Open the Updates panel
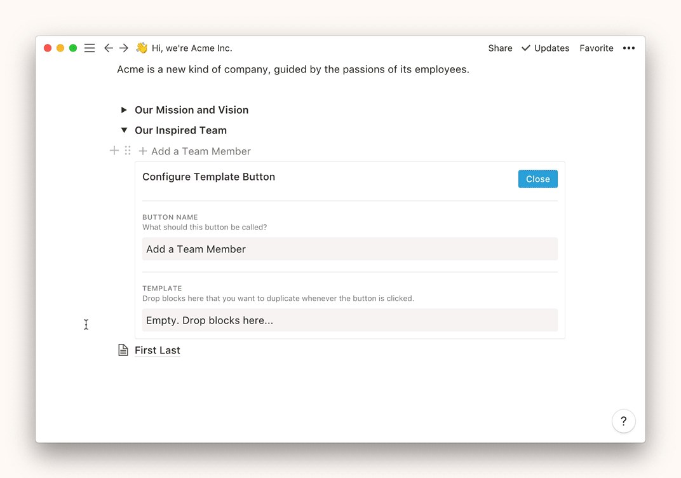Screen dimensions: 681x478 [x=545, y=48]
